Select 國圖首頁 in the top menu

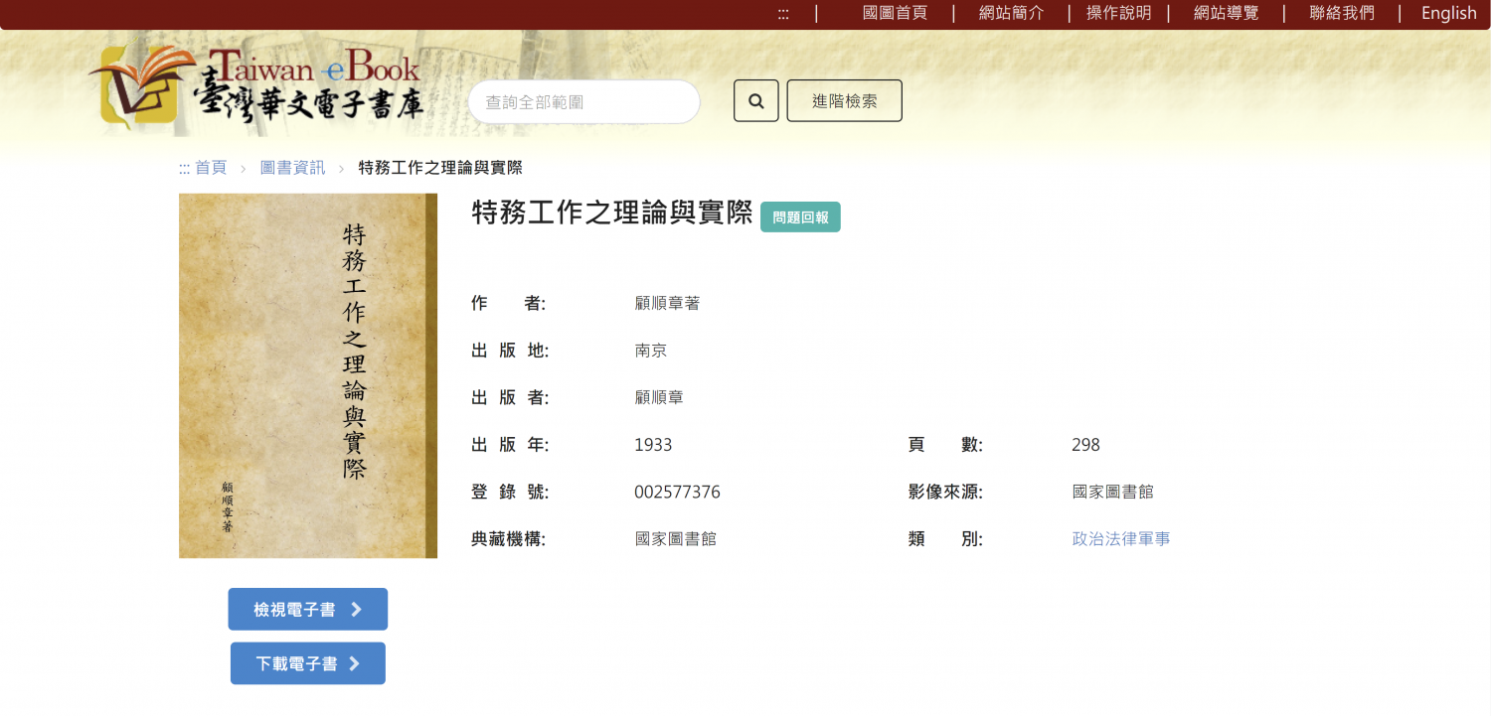point(896,13)
